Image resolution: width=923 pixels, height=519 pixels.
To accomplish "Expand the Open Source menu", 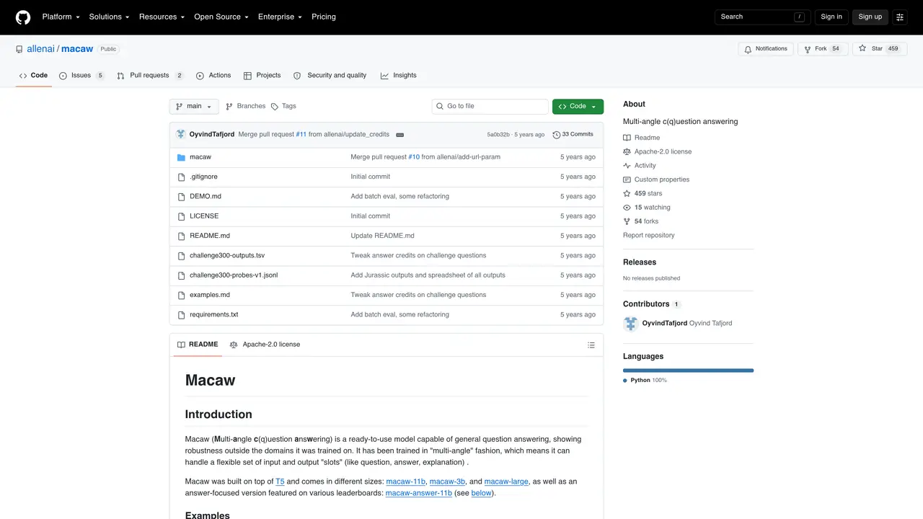I will click(221, 17).
